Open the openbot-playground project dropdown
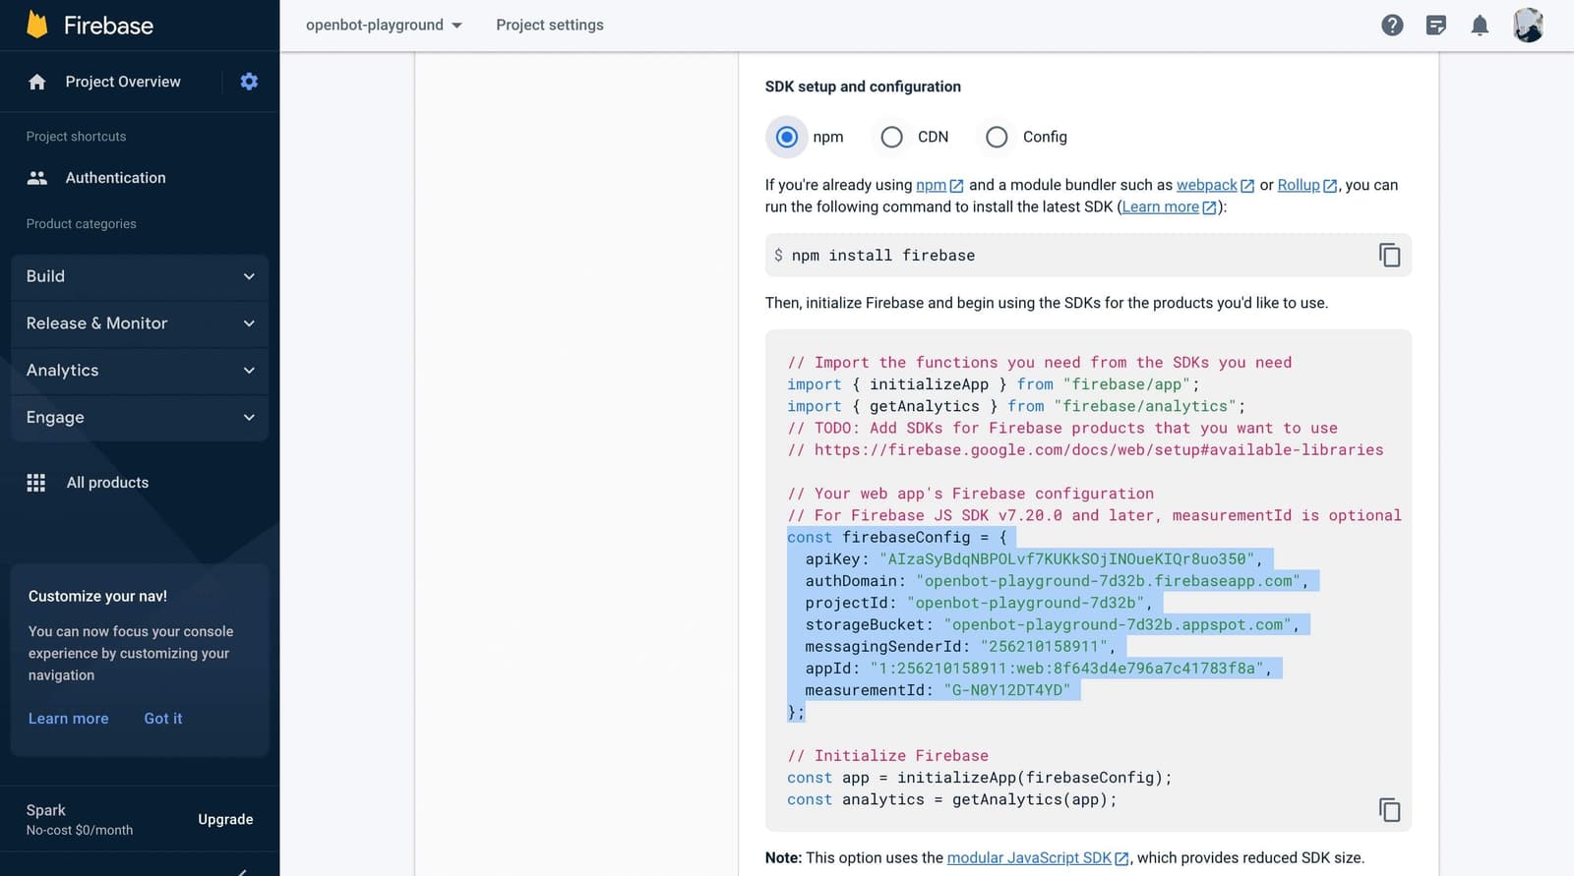This screenshot has height=876, width=1574. pyautogui.click(x=384, y=26)
